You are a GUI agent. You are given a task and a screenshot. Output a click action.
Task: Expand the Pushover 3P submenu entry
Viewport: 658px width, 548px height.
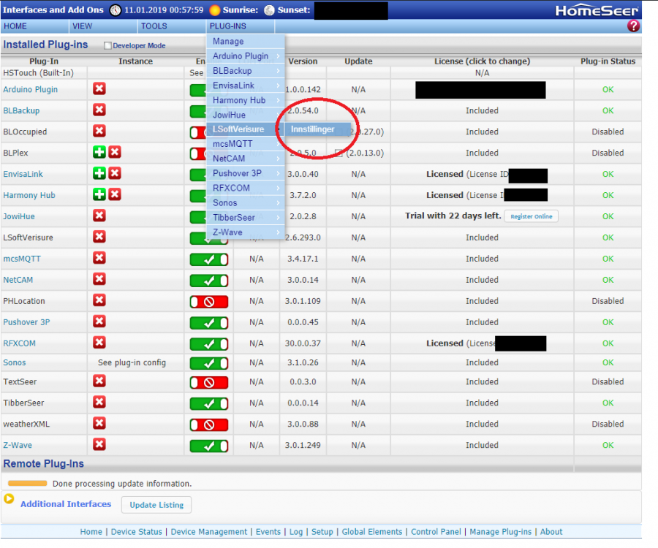(245, 173)
